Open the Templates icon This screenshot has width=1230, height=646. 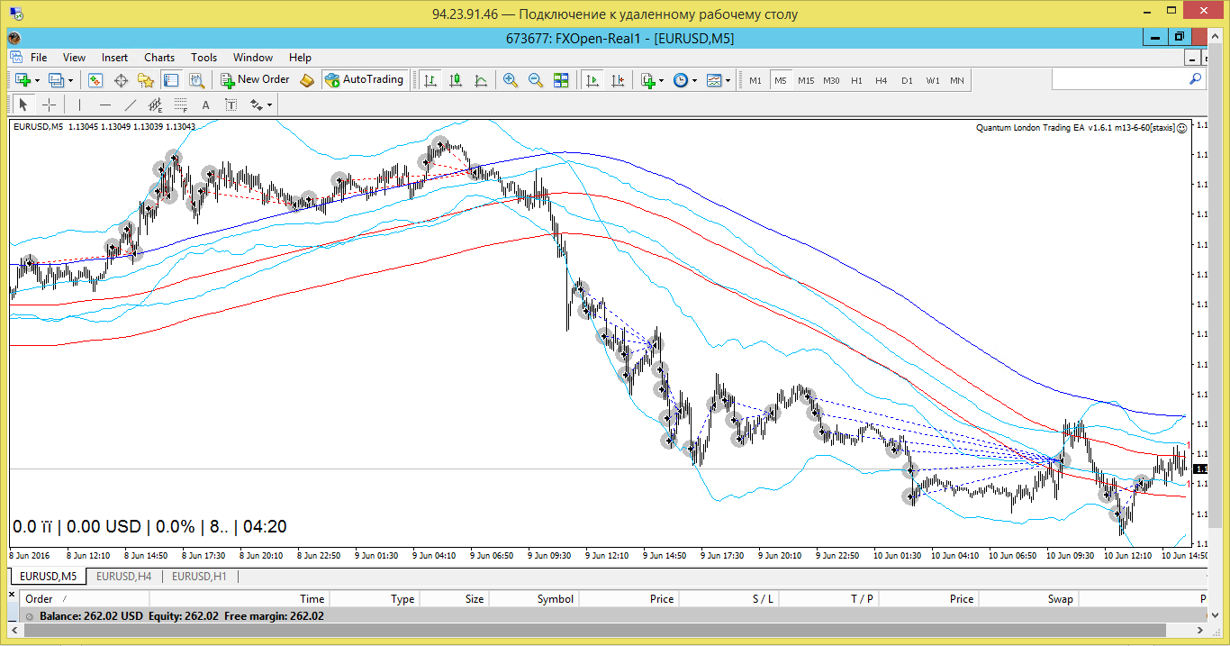(x=714, y=80)
